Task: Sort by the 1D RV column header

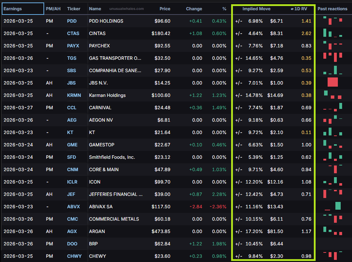Action: click(x=299, y=9)
